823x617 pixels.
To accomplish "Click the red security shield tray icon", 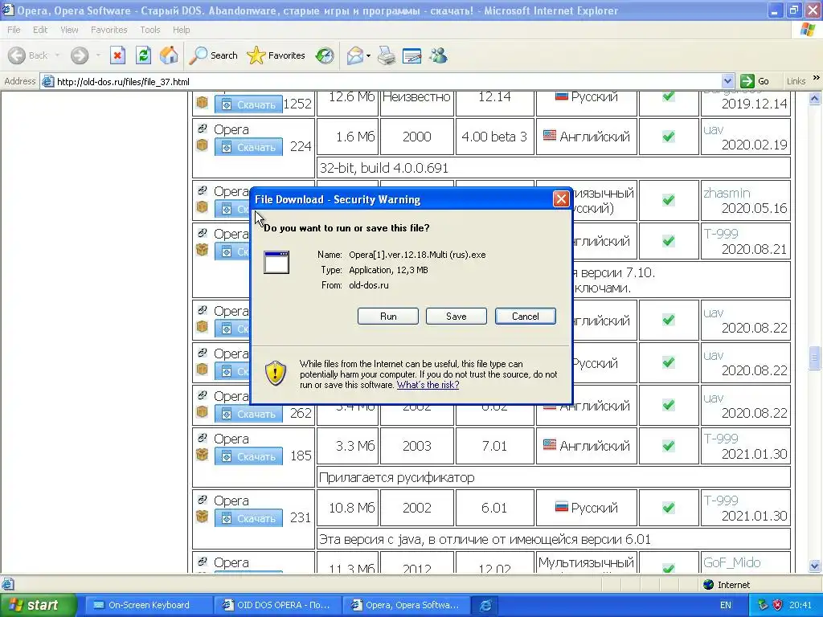I will (x=777, y=605).
